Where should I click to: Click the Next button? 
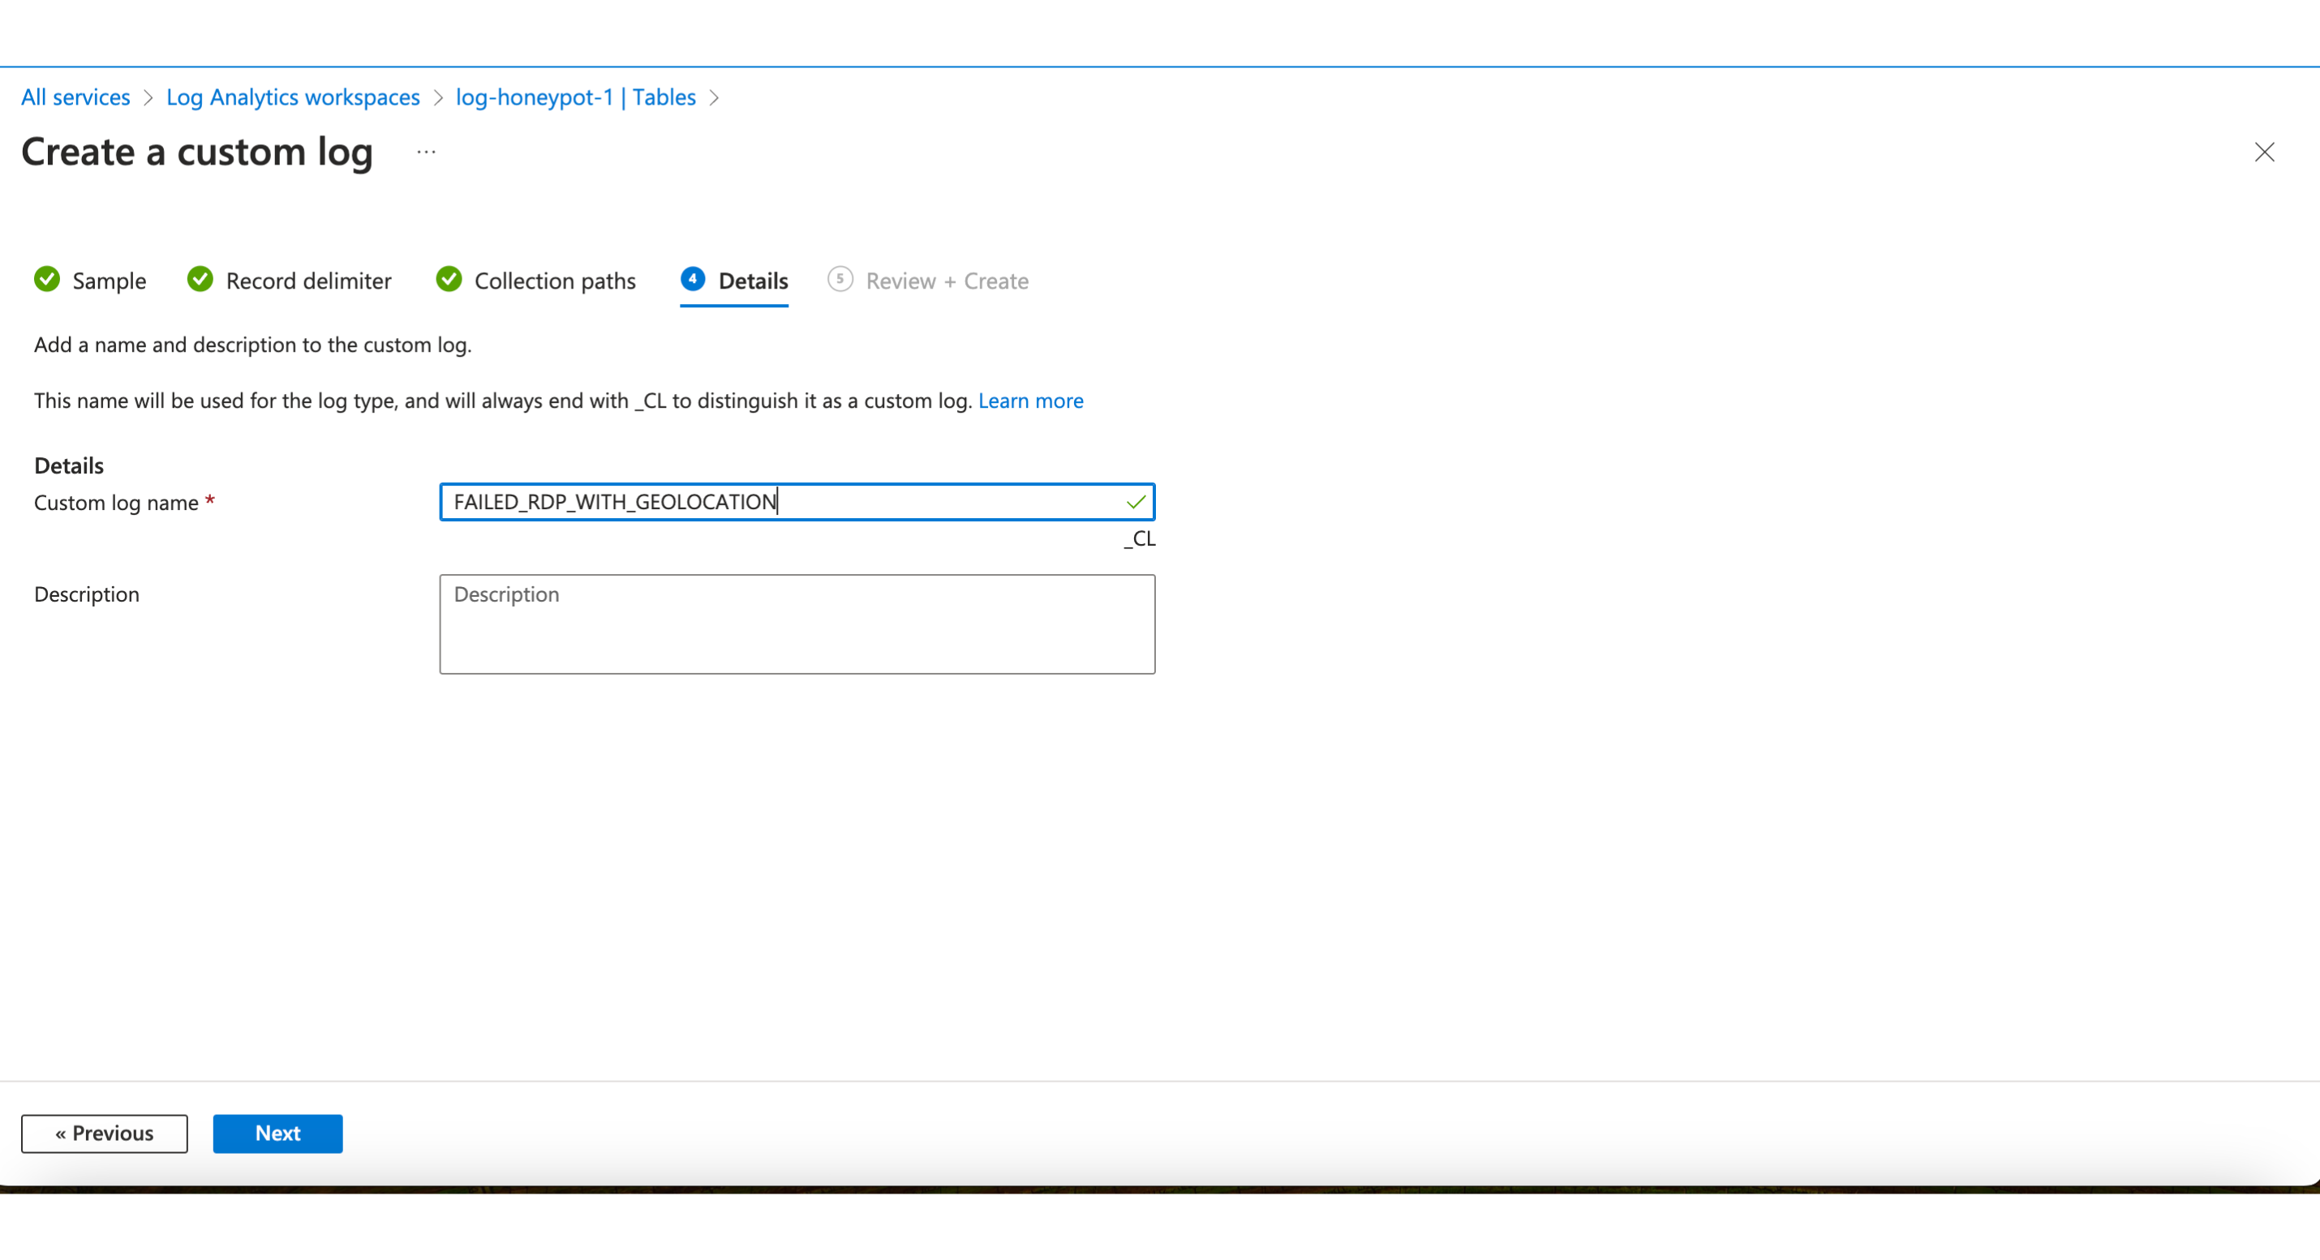click(x=277, y=1133)
